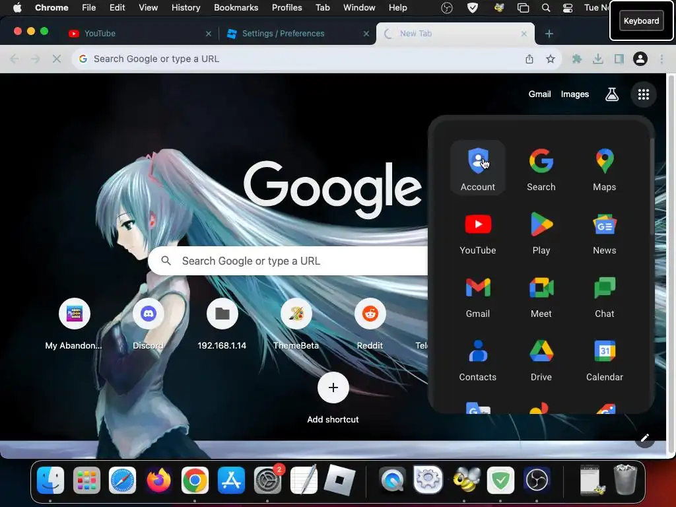Toggle Chrome side panel

click(x=619, y=59)
